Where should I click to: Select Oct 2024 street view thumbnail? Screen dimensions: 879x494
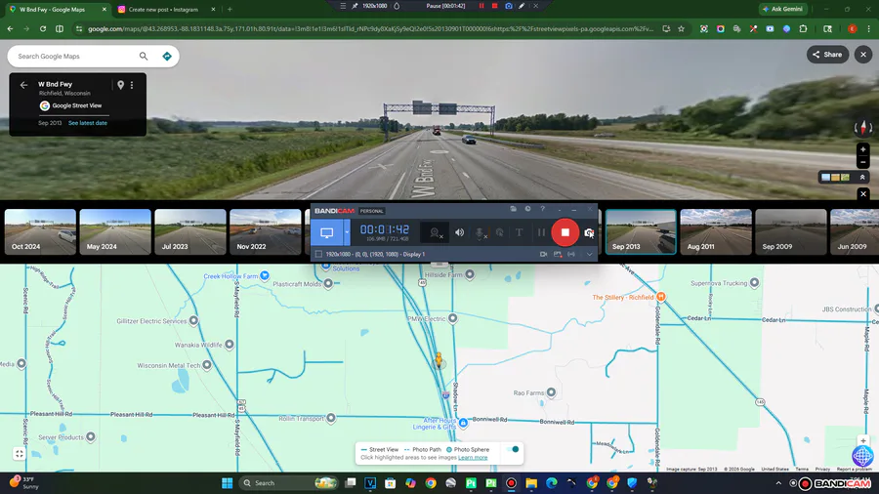pyautogui.click(x=40, y=232)
